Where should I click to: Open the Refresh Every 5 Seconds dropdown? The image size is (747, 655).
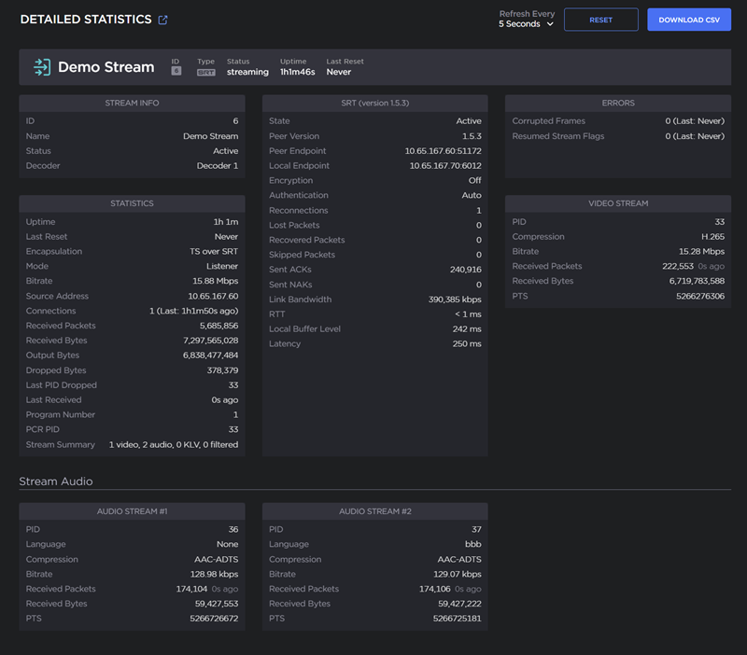coord(526,24)
